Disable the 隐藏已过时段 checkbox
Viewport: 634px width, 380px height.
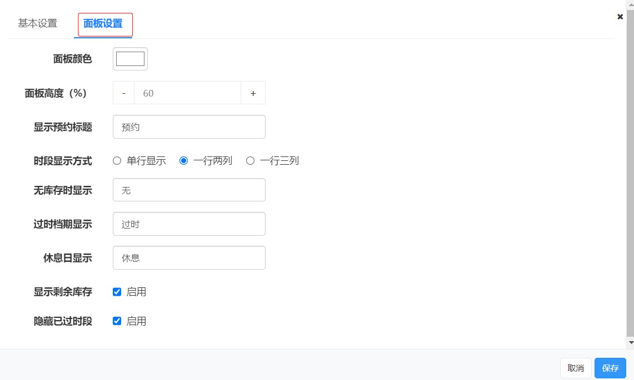click(117, 321)
